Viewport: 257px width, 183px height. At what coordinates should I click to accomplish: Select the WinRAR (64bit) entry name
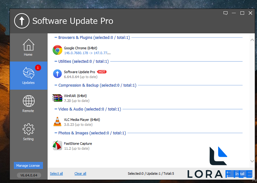coord(75,96)
